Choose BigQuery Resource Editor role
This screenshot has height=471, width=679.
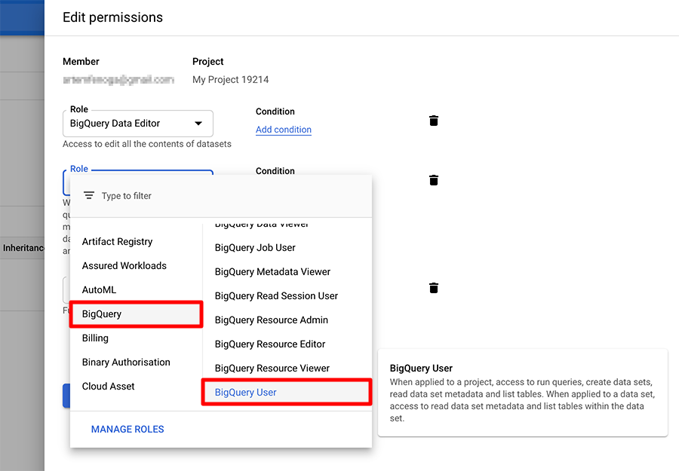287,344
